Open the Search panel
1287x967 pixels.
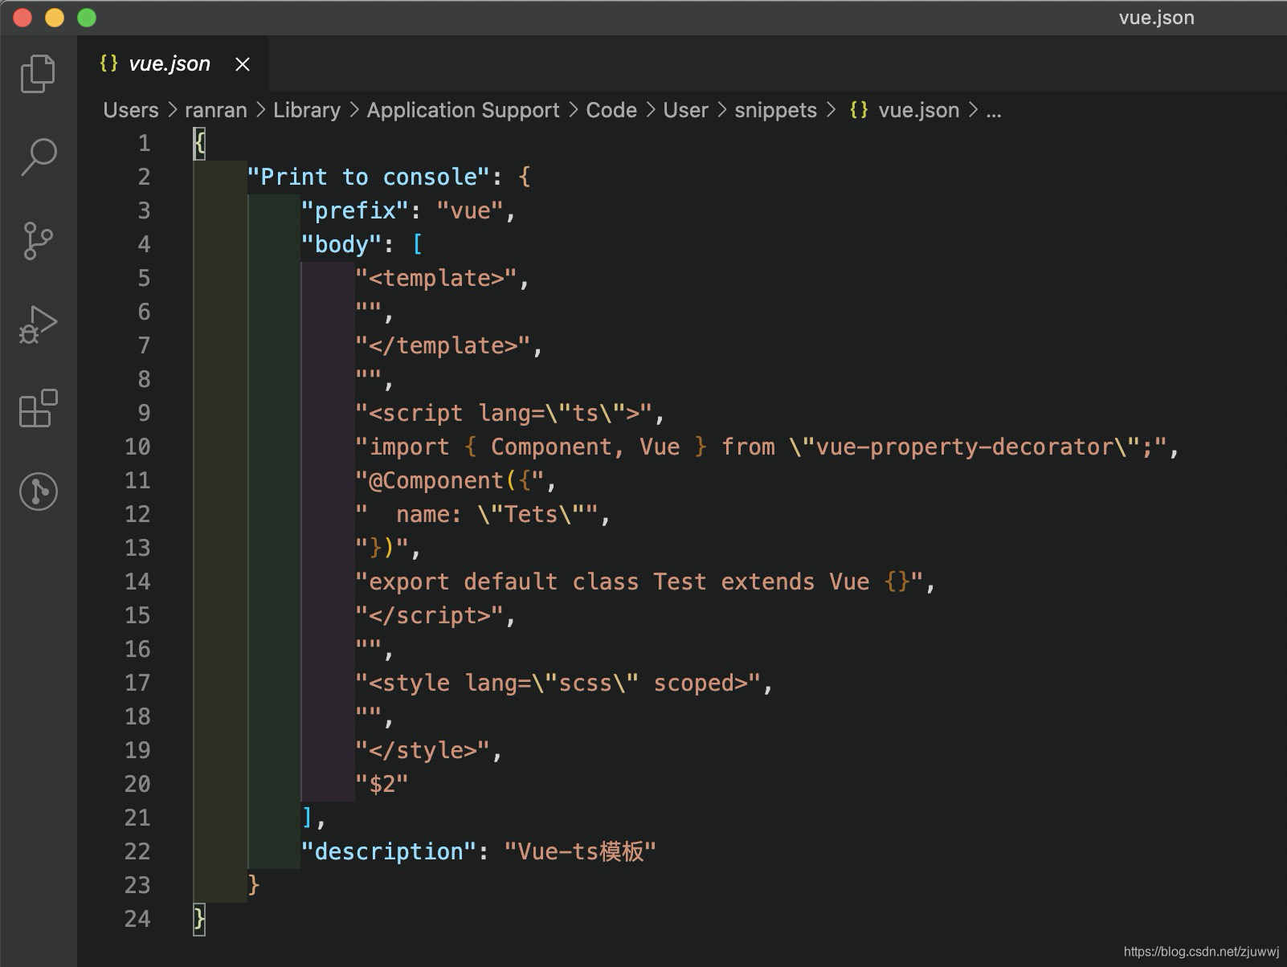[x=38, y=157]
